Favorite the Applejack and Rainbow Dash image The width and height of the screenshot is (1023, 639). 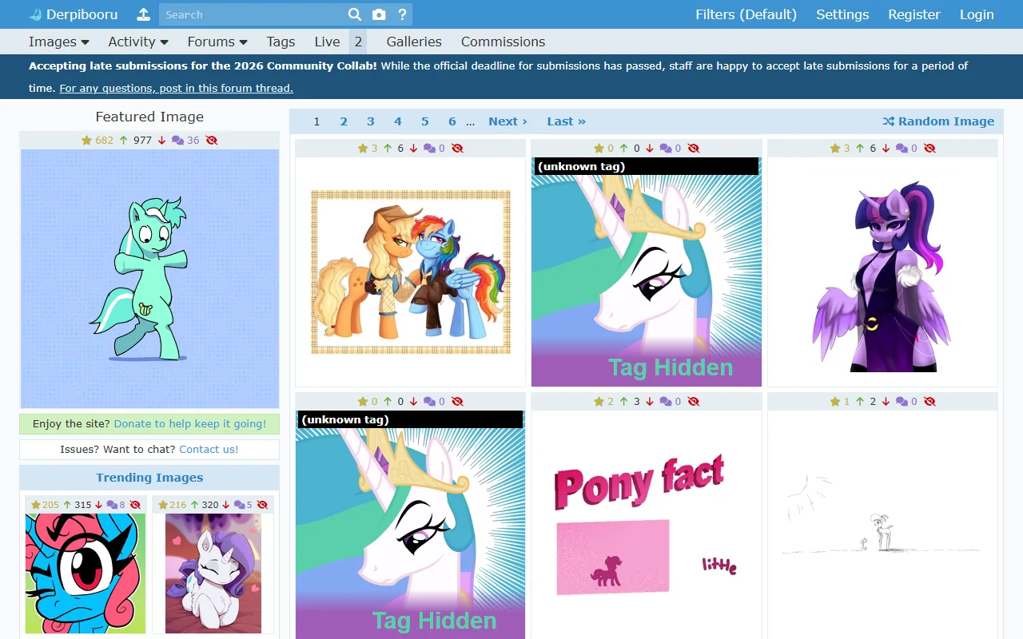363,148
